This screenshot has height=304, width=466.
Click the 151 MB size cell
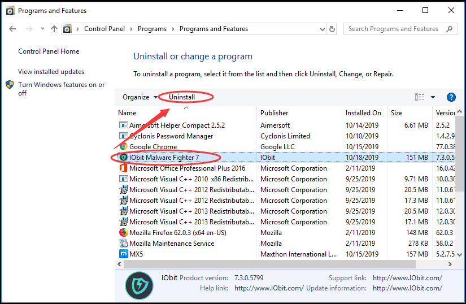pos(417,157)
